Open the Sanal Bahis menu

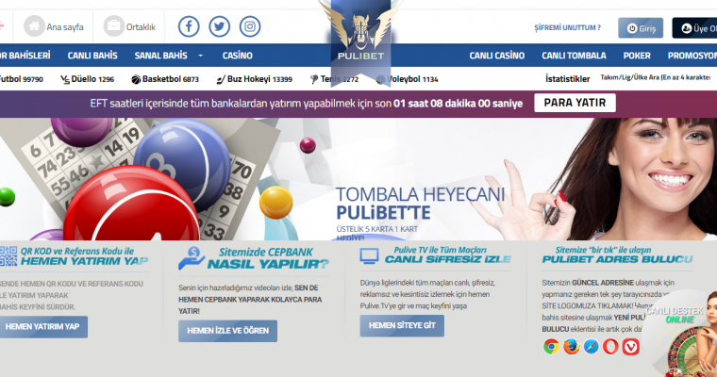tap(161, 56)
